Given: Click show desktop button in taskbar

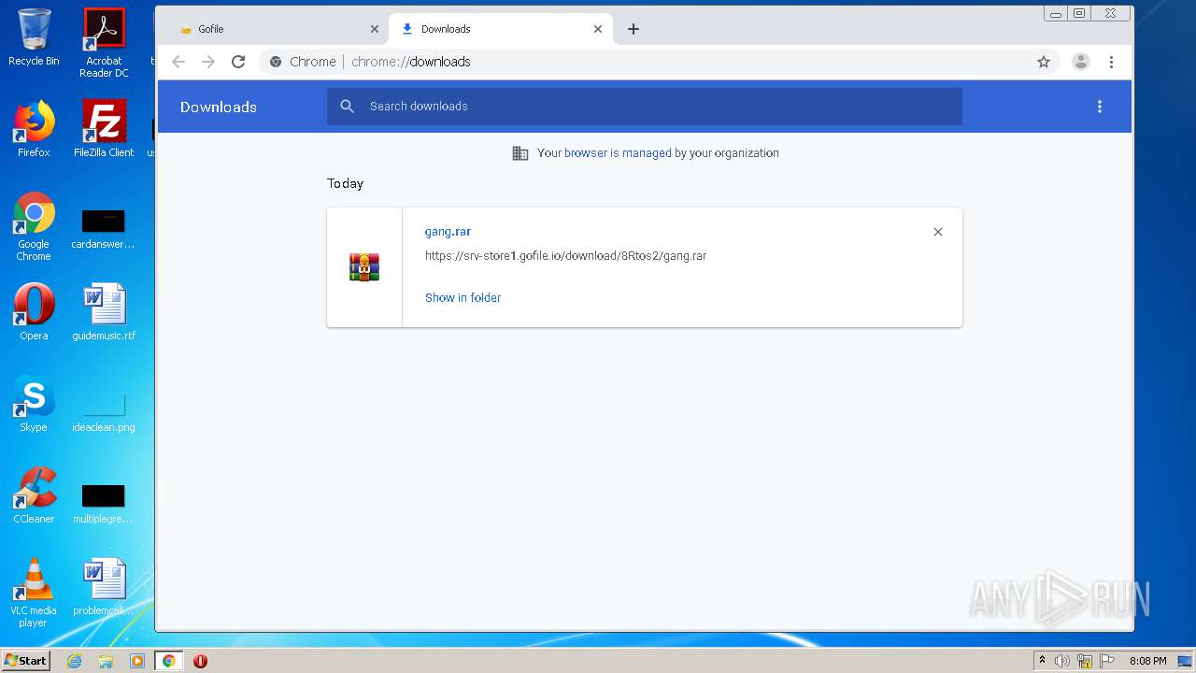Looking at the screenshot, I should click(x=1187, y=661).
